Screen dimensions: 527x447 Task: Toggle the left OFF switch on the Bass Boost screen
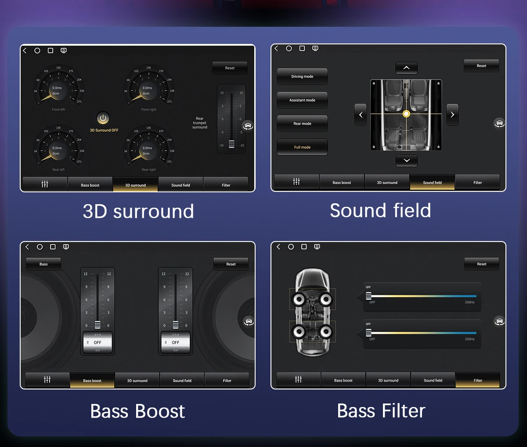click(97, 342)
